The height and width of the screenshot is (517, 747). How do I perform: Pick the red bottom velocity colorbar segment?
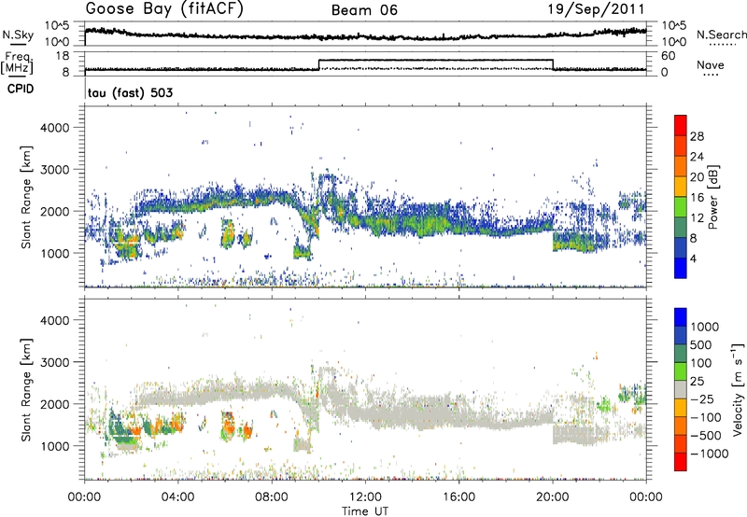[x=681, y=462]
